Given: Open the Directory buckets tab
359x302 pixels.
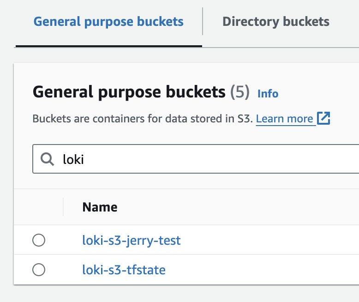Looking at the screenshot, I should [275, 22].
